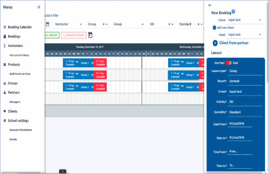The width and height of the screenshot is (269, 174).
Task: Click the Client from partner link
Action: tap(234, 43)
